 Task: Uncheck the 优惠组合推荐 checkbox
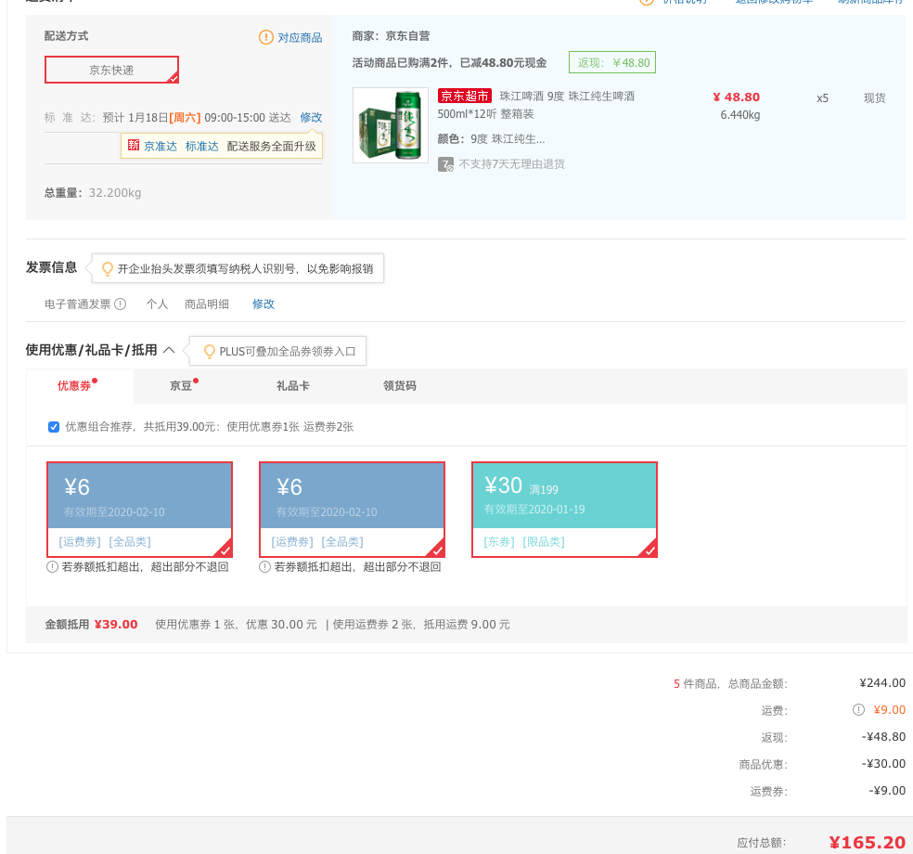pyautogui.click(x=54, y=427)
